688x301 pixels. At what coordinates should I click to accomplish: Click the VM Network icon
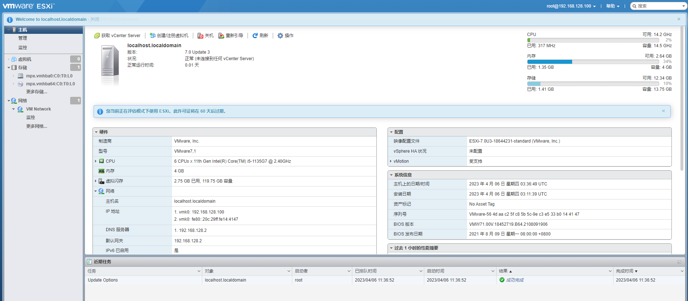click(x=20, y=109)
